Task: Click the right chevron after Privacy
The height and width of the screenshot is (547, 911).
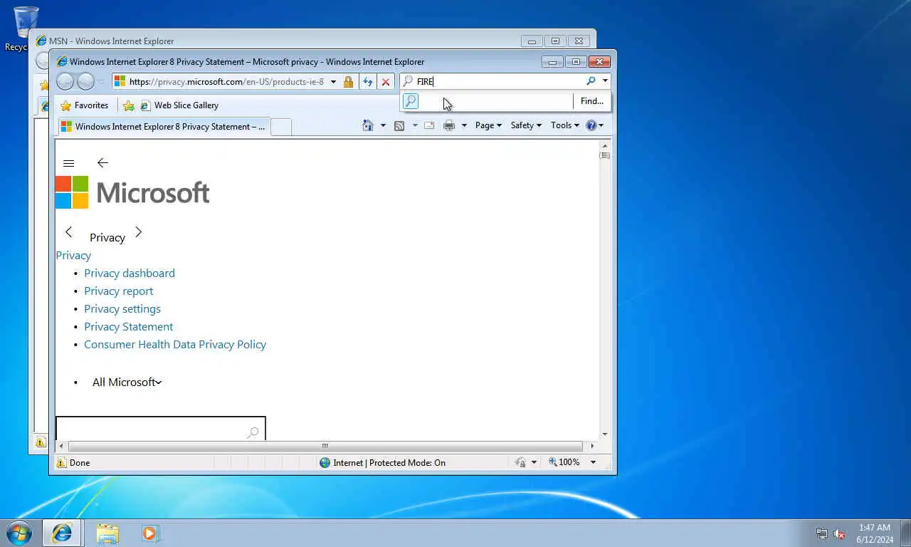Action: [x=138, y=232]
